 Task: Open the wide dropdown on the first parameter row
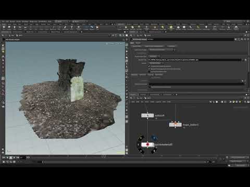[161, 50]
